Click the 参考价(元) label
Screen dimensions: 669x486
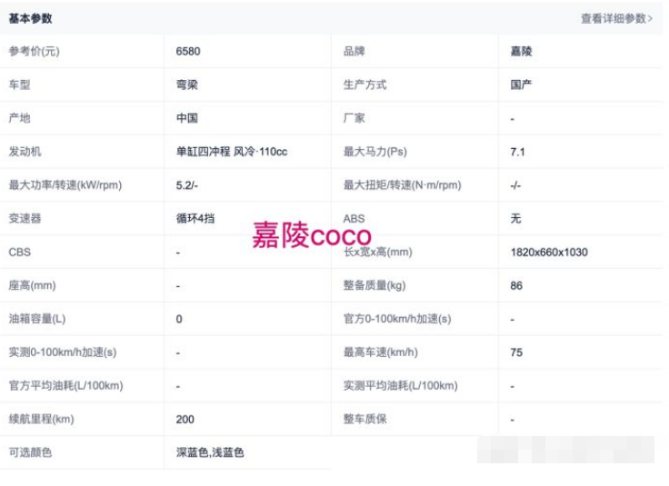(x=35, y=51)
